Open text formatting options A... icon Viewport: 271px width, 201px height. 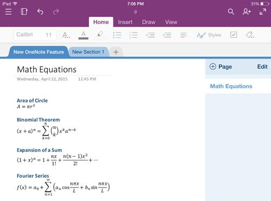(x=66, y=35)
